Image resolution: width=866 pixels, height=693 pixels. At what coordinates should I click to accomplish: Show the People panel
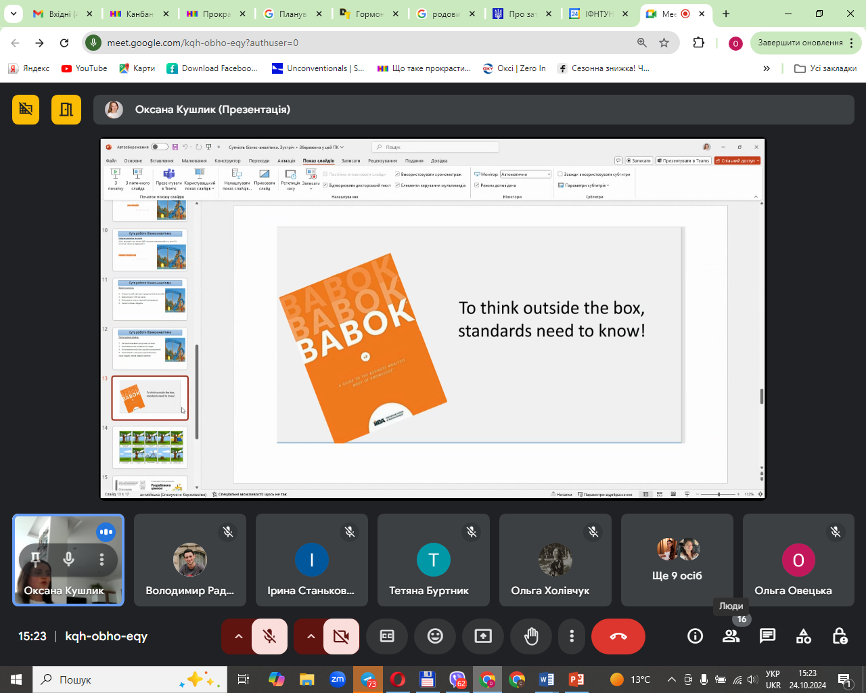click(731, 636)
